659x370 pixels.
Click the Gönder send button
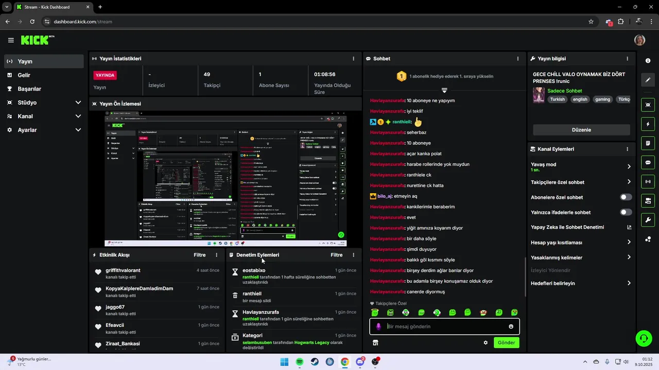coord(506,343)
